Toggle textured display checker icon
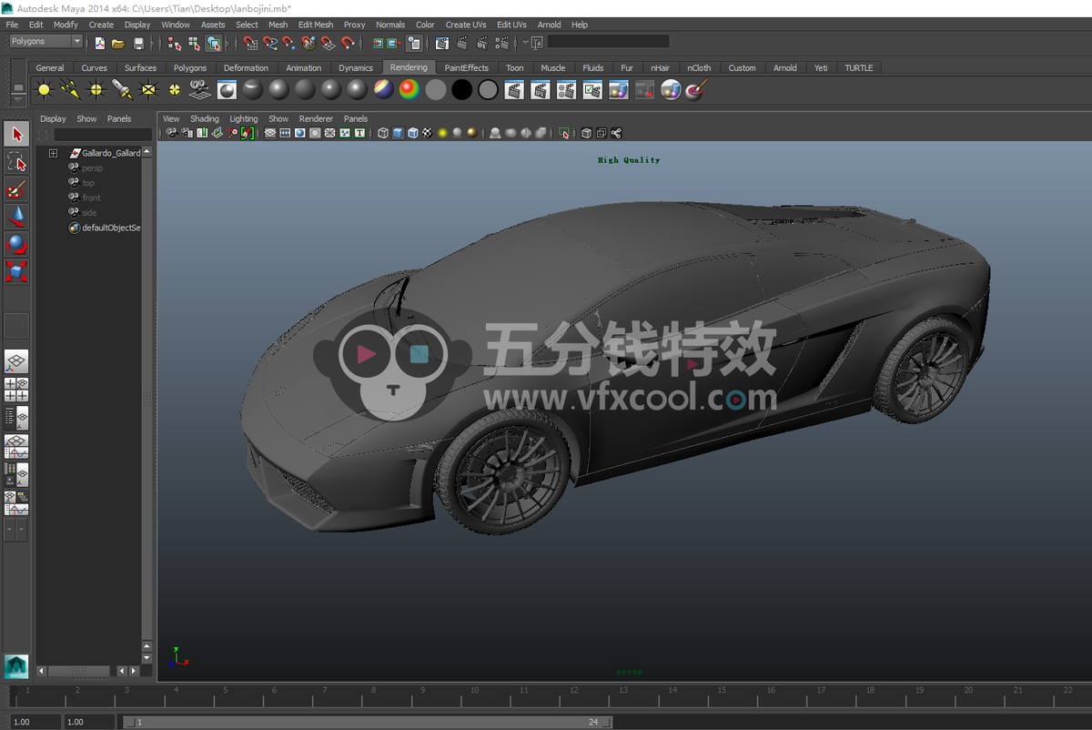1092x730 pixels. pyautogui.click(x=427, y=133)
